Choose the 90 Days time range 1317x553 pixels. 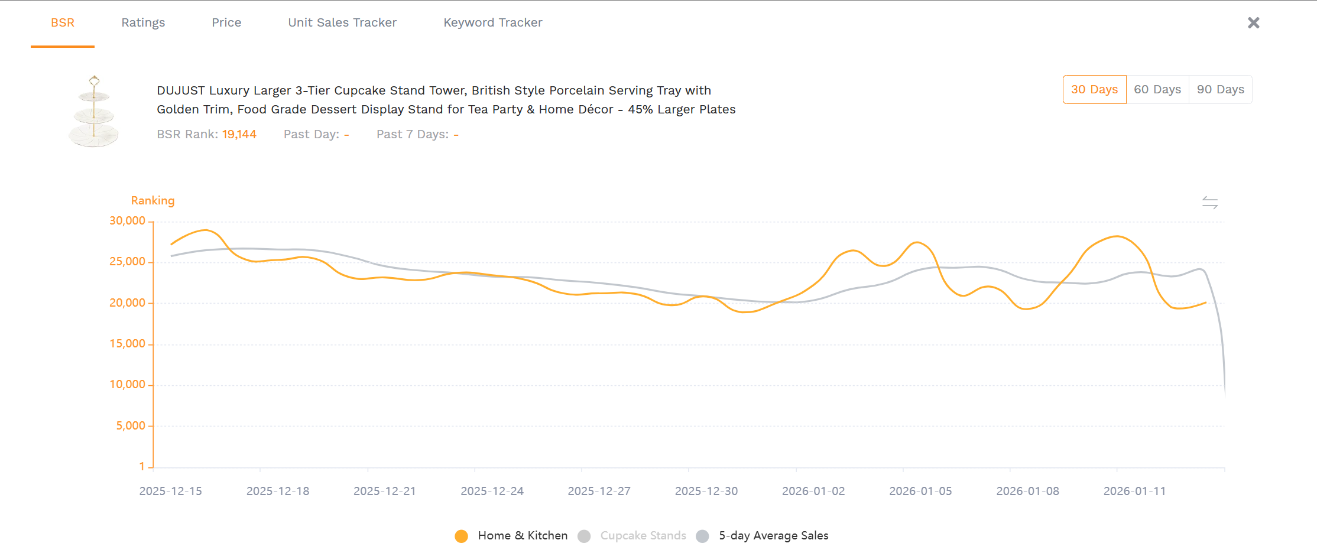(1220, 89)
